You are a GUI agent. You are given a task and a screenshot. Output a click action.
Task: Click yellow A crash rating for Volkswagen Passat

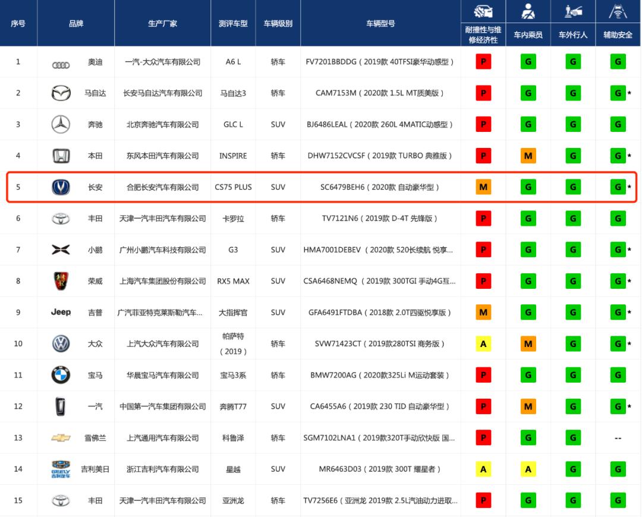(x=483, y=343)
